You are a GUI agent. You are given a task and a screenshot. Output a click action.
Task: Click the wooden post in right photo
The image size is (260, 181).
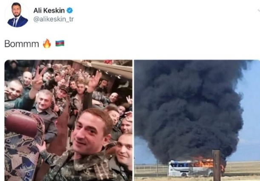tap(217, 165)
